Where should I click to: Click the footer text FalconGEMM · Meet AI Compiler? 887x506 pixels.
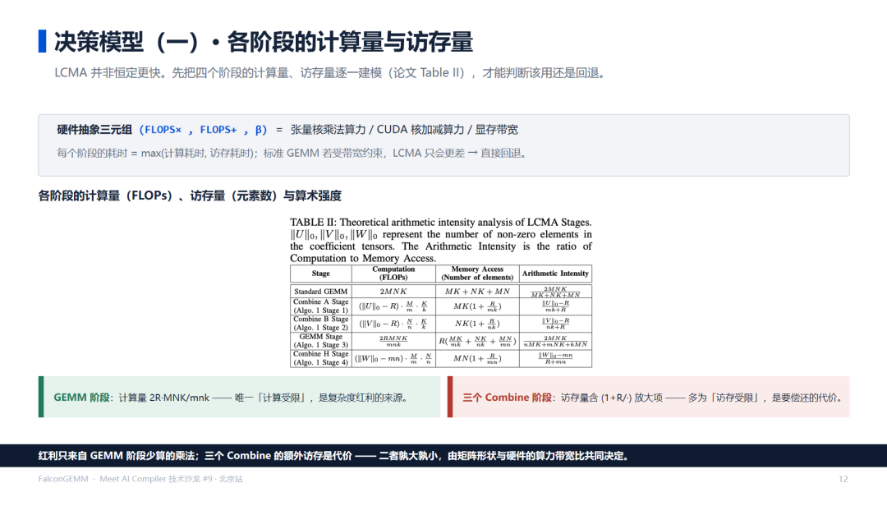point(140,479)
